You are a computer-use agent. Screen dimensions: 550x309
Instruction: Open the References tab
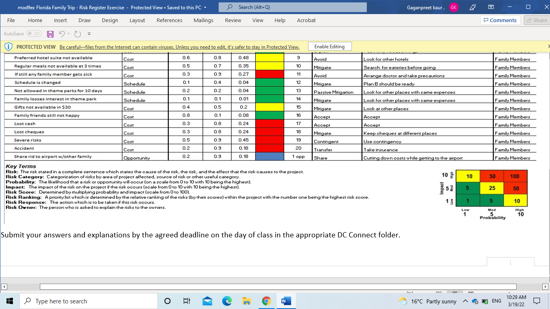pyautogui.click(x=170, y=20)
